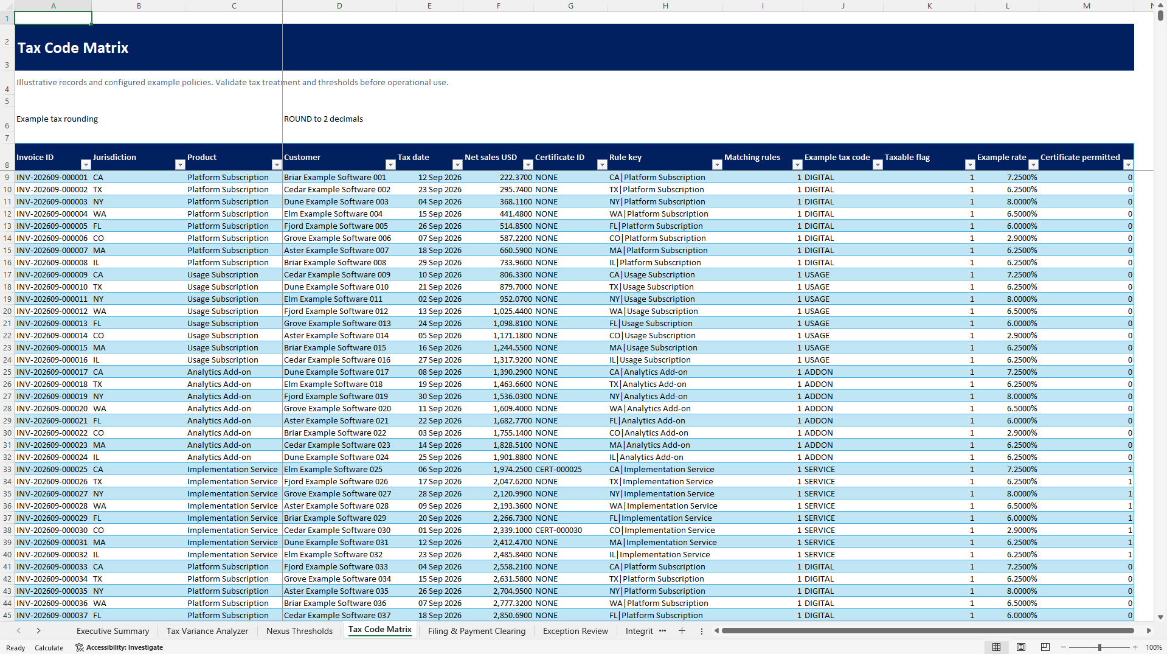Select column D header
This screenshot has width=1167, height=654.
tap(339, 5)
